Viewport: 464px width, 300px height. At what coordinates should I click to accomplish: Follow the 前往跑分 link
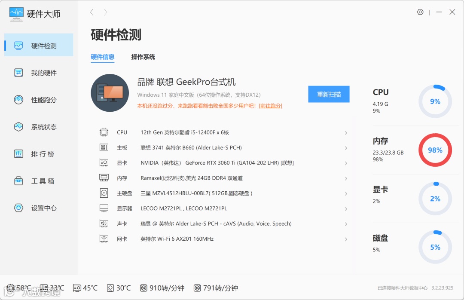[271, 106]
